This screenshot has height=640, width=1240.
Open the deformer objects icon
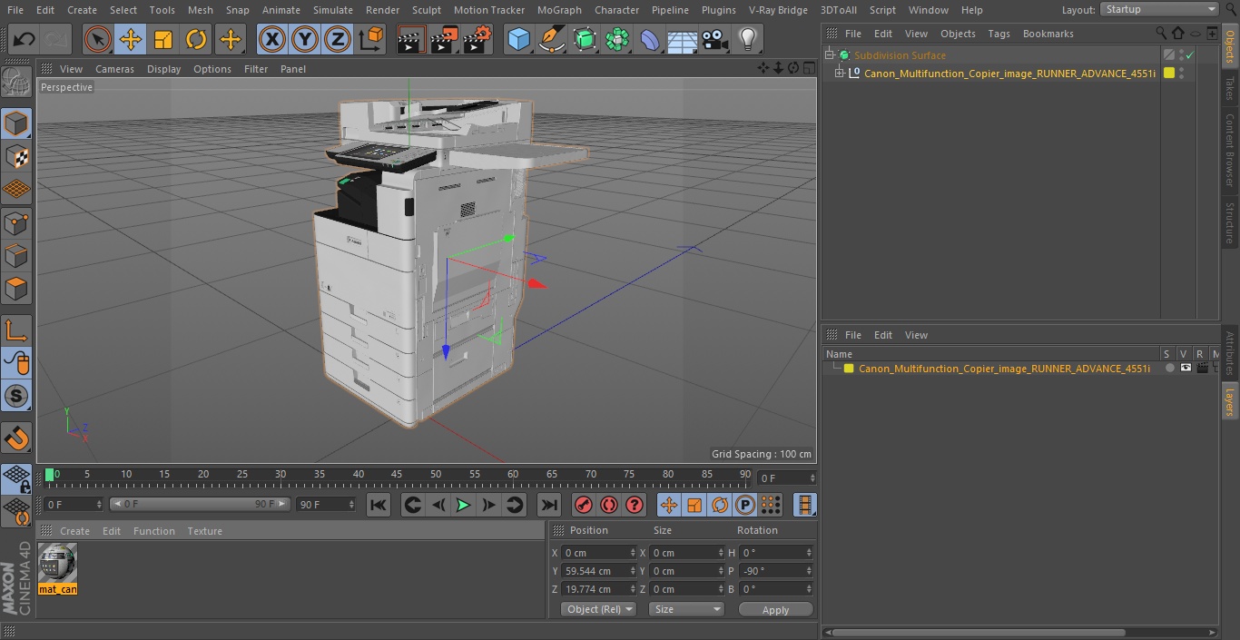click(650, 39)
